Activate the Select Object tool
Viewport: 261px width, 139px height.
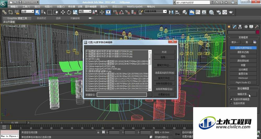(37, 12)
